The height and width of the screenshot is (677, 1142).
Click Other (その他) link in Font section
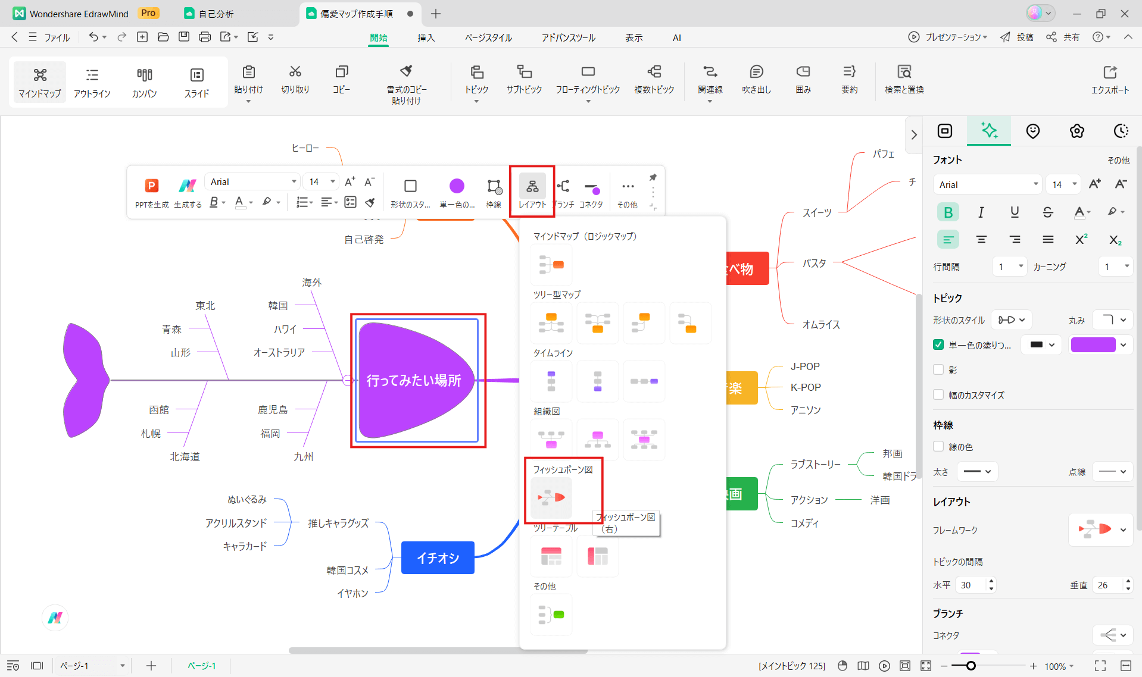pos(1118,161)
